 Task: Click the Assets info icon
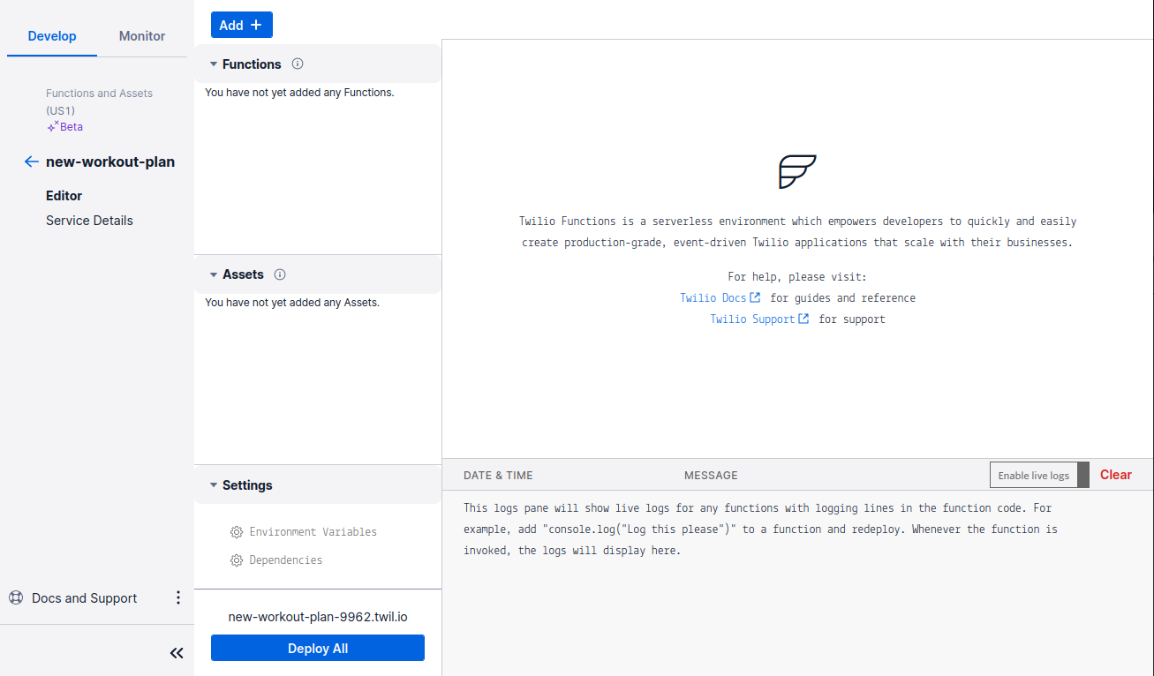tap(280, 274)
